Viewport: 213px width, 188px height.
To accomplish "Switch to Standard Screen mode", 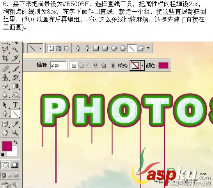I will pos(4,175).
